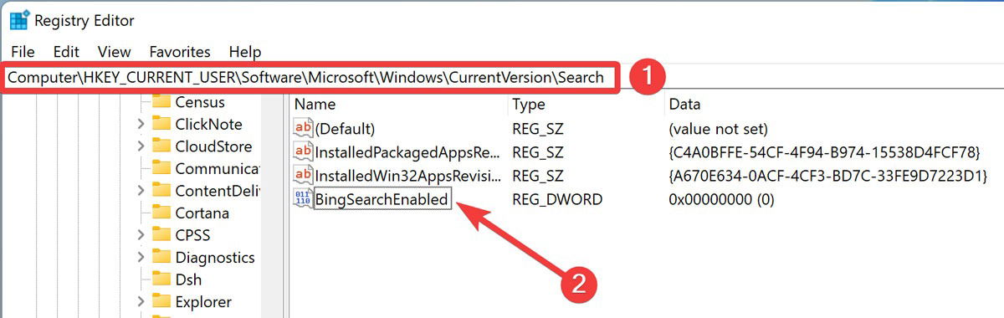Viewport: 1004px width, 318px height.
Task: Expand the ContentDelivery key chevron
Action: (141, 191)
